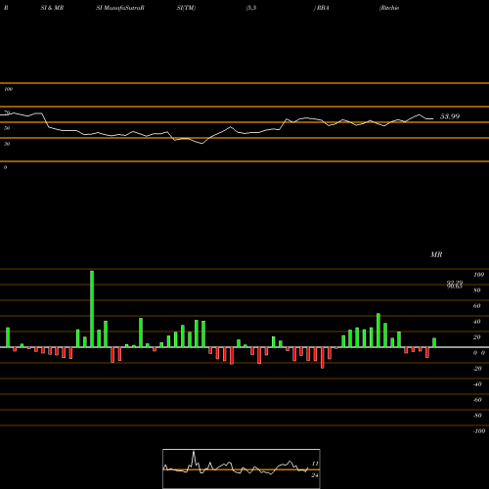Click the MR axis label -60

click(477, 400)
